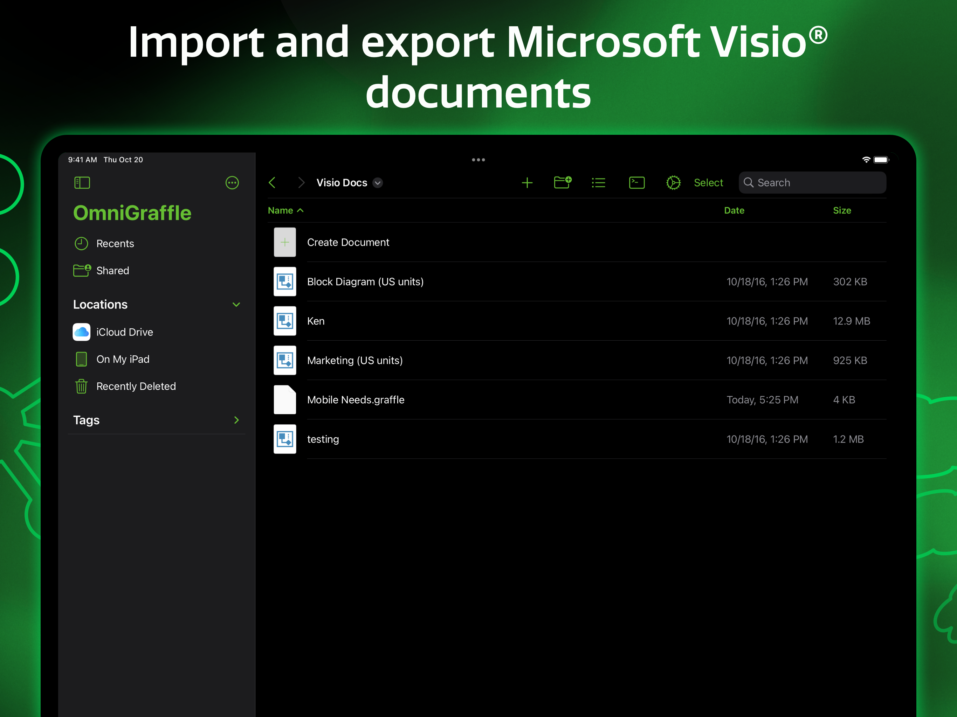Tap the 9:41 AM status bar time
The width and height of the screenshot is (957, 717).
82,160
